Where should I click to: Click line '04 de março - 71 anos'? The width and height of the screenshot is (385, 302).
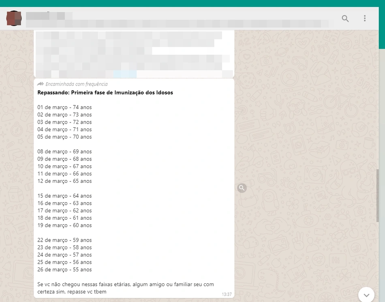tap(64, 129)
